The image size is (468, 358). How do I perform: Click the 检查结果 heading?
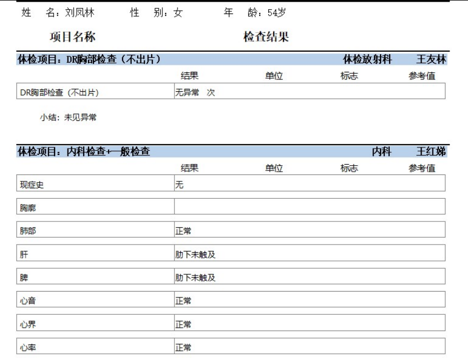[266, 37]
